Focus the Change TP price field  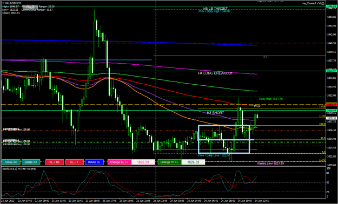coord(193,162)
